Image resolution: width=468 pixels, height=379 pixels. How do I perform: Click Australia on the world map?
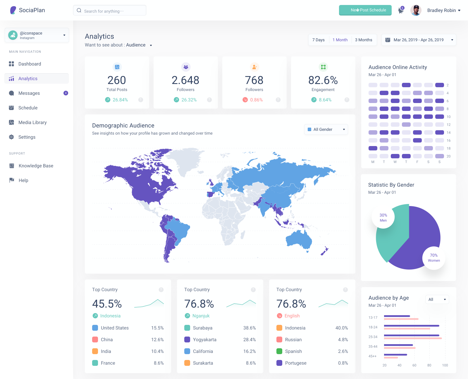coord(299,239)
